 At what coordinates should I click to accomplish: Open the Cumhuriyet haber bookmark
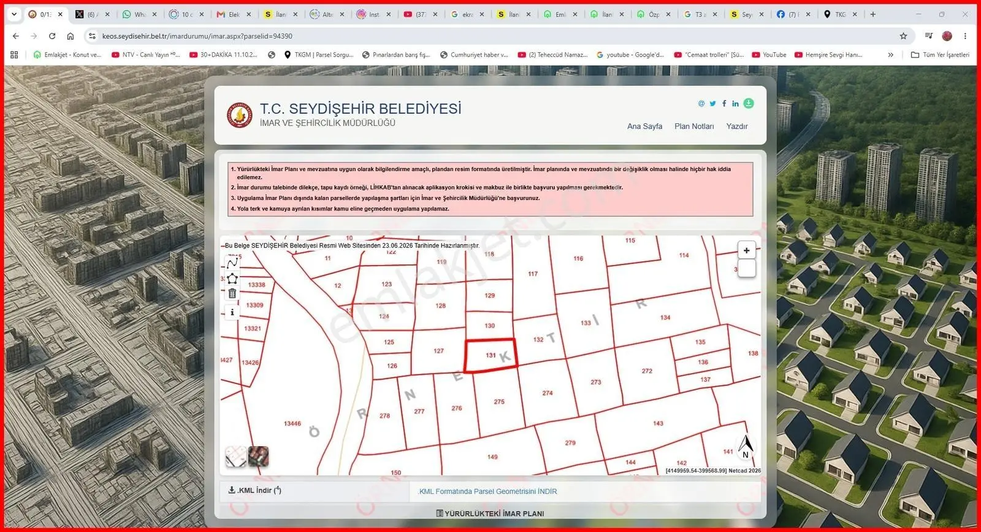coord(474,55)
